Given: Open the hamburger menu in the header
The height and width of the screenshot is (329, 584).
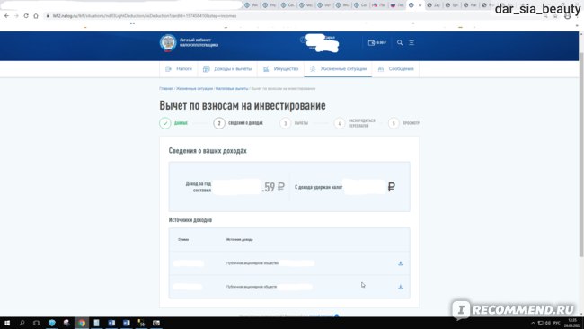Looking at the screenshot, I should (x=411, y=42).
